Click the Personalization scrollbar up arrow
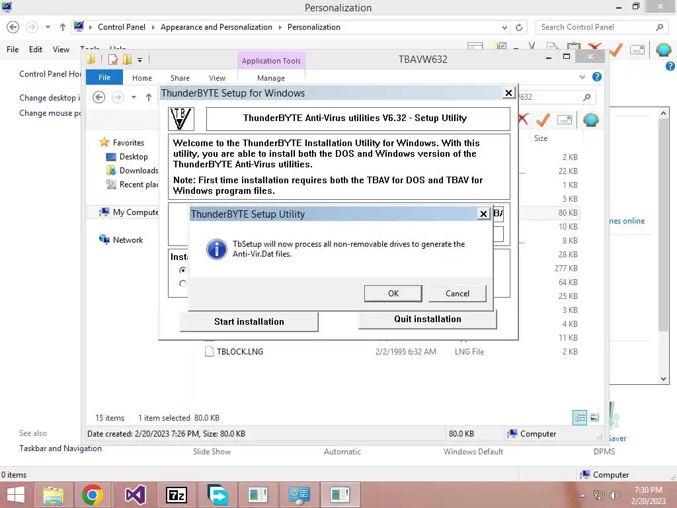 pyautogui.click(x=663, y=113)
